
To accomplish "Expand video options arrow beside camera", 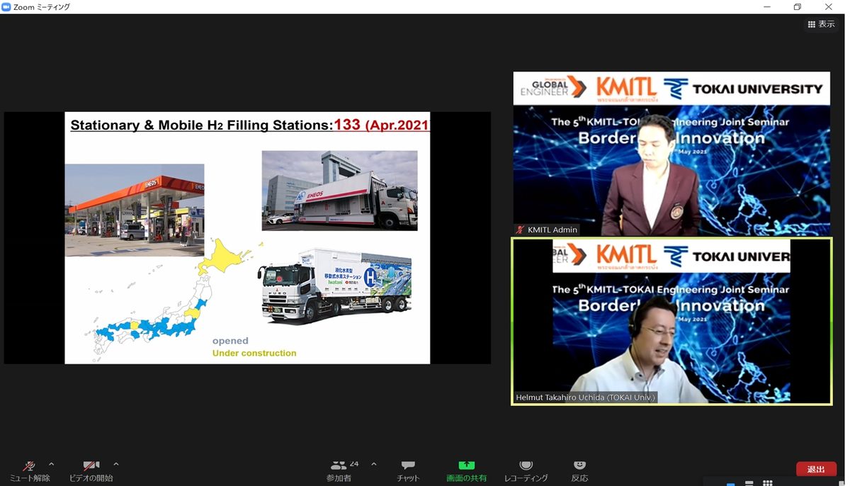I will pos(116,465).
